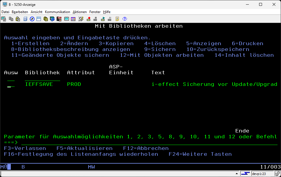Start macro recording with red dot icon
The image size is (281, 177).
click(x=89, y=19)
